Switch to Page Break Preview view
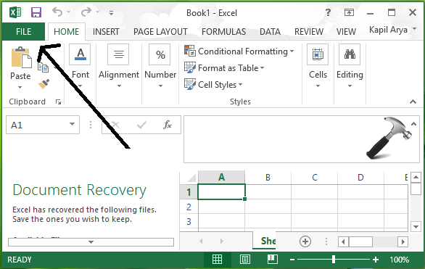 [x=273, y=260]
